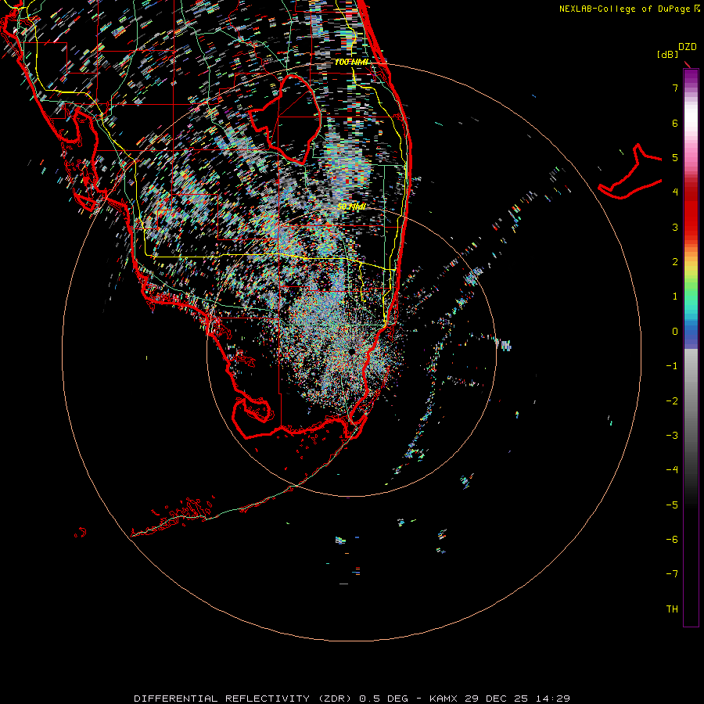704x704 pixels.
Task: Click the red lake outline in central Florida
Action: point(285,119)
